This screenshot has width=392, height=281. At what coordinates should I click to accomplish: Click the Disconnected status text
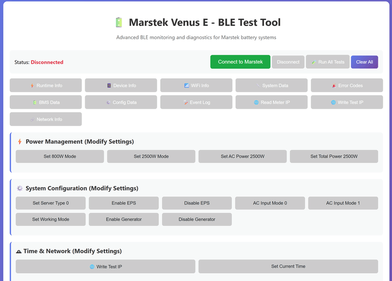click(x=47, y=62)
